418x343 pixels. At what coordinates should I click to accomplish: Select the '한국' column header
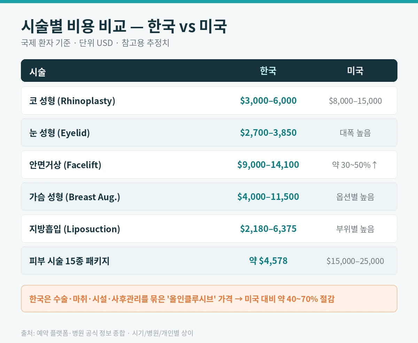[268, 71]
